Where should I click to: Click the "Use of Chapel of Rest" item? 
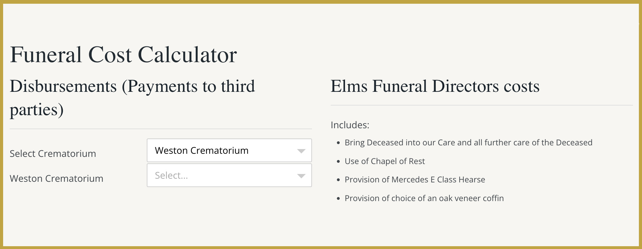coord(385,161)
